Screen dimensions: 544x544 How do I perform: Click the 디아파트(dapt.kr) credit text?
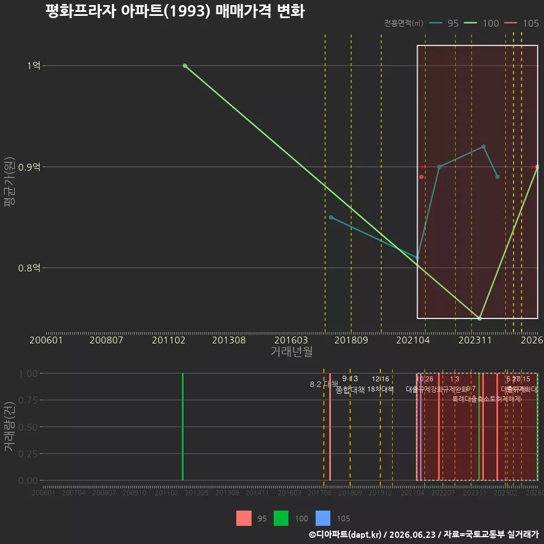coord(345,534)
